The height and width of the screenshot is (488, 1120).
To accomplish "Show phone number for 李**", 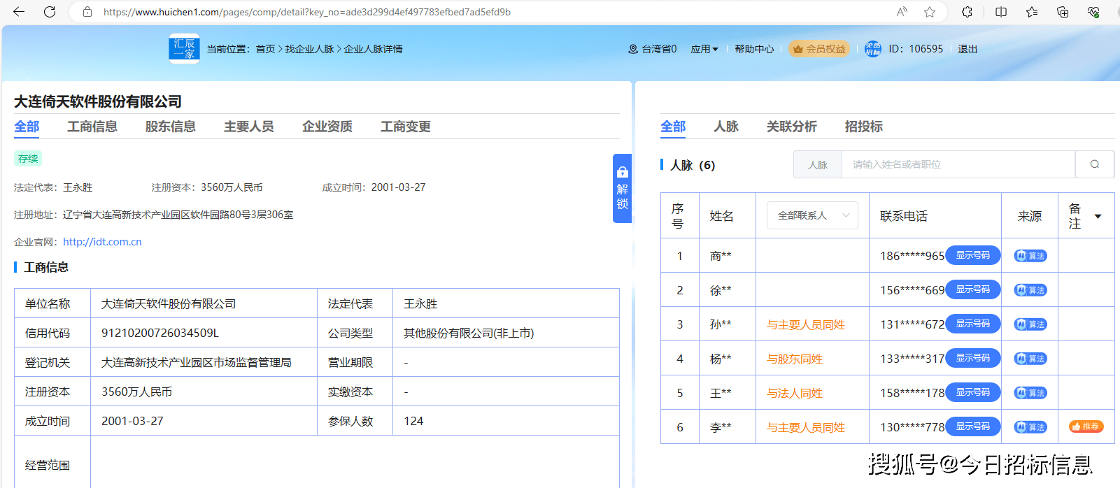I will tap(973, 426).
